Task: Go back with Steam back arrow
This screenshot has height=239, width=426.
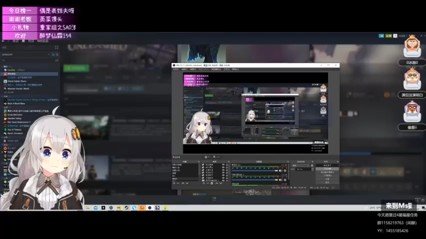Action: pos(3,41)
